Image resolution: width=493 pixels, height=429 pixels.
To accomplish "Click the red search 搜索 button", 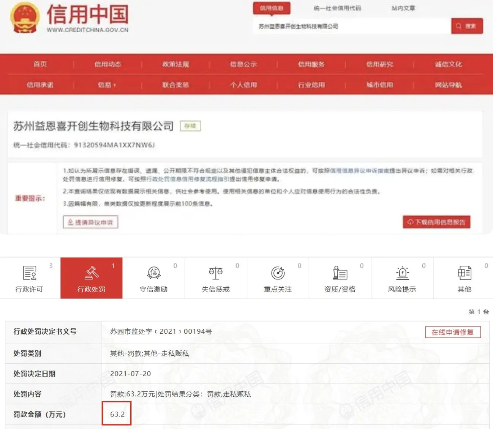I will tap(467, 26).
